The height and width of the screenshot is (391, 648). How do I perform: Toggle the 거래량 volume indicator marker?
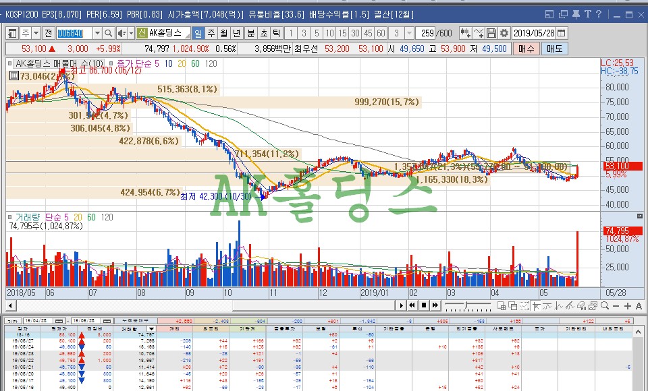pyautogui.click(x=9, y=217)
